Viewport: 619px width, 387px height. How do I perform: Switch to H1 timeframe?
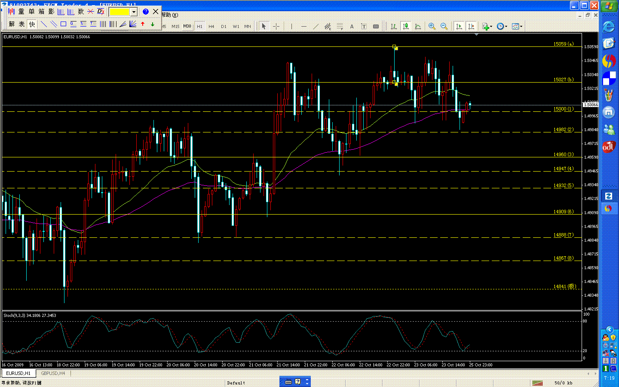pyautogui.click(x=199, y=26)
